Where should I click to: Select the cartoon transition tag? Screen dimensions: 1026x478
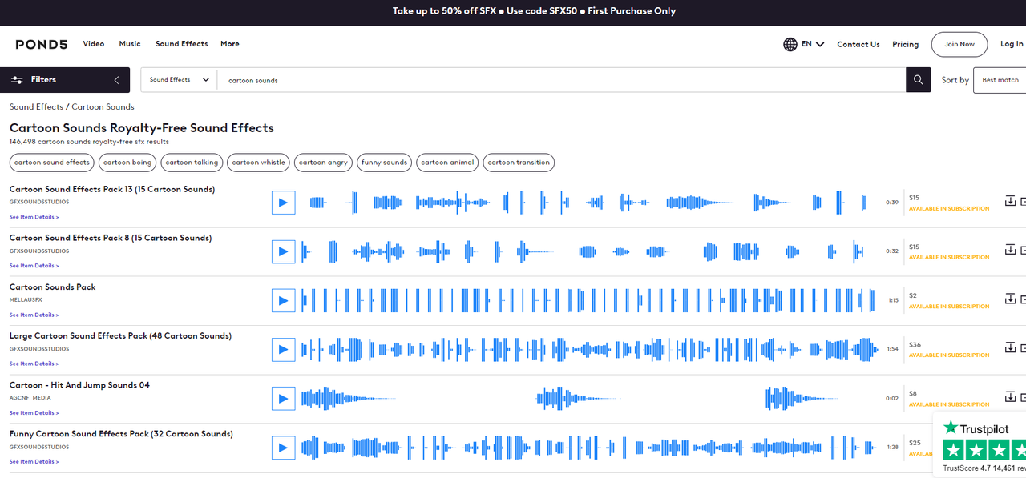519,163
